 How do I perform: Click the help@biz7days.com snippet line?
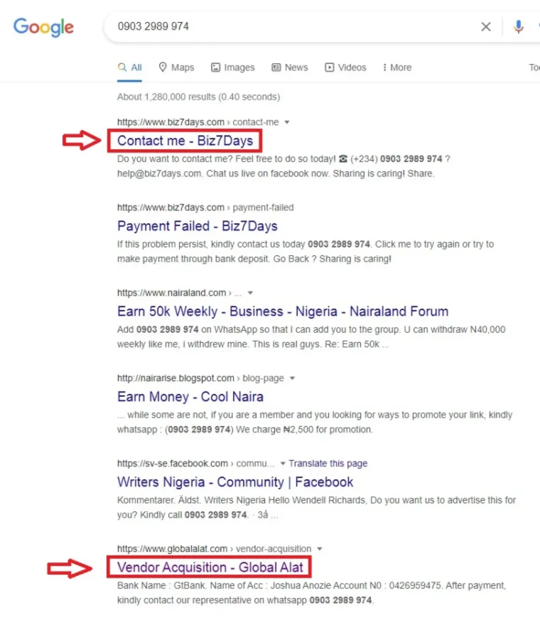pos(275,174)
